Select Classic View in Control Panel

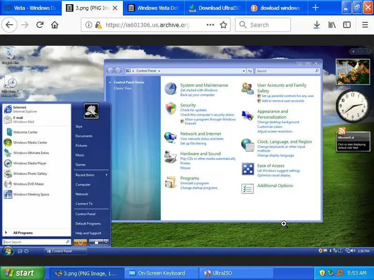(x=122, y=88)
